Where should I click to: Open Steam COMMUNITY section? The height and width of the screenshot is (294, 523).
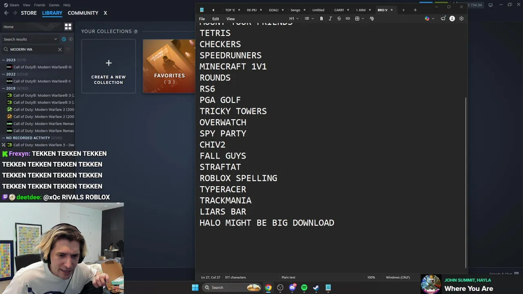(x=83, y=13)
